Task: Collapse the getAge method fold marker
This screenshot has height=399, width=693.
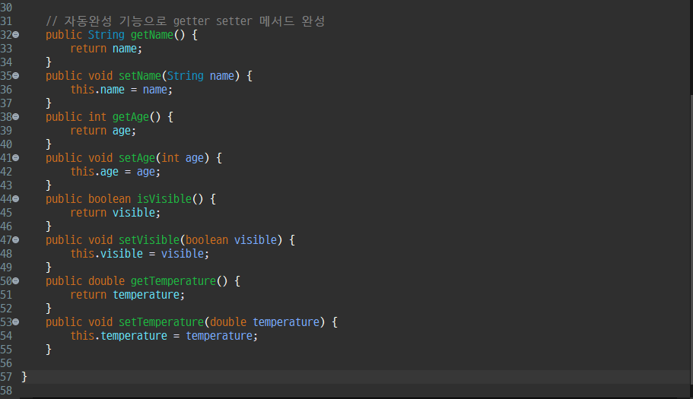Action: click(16, 116)
